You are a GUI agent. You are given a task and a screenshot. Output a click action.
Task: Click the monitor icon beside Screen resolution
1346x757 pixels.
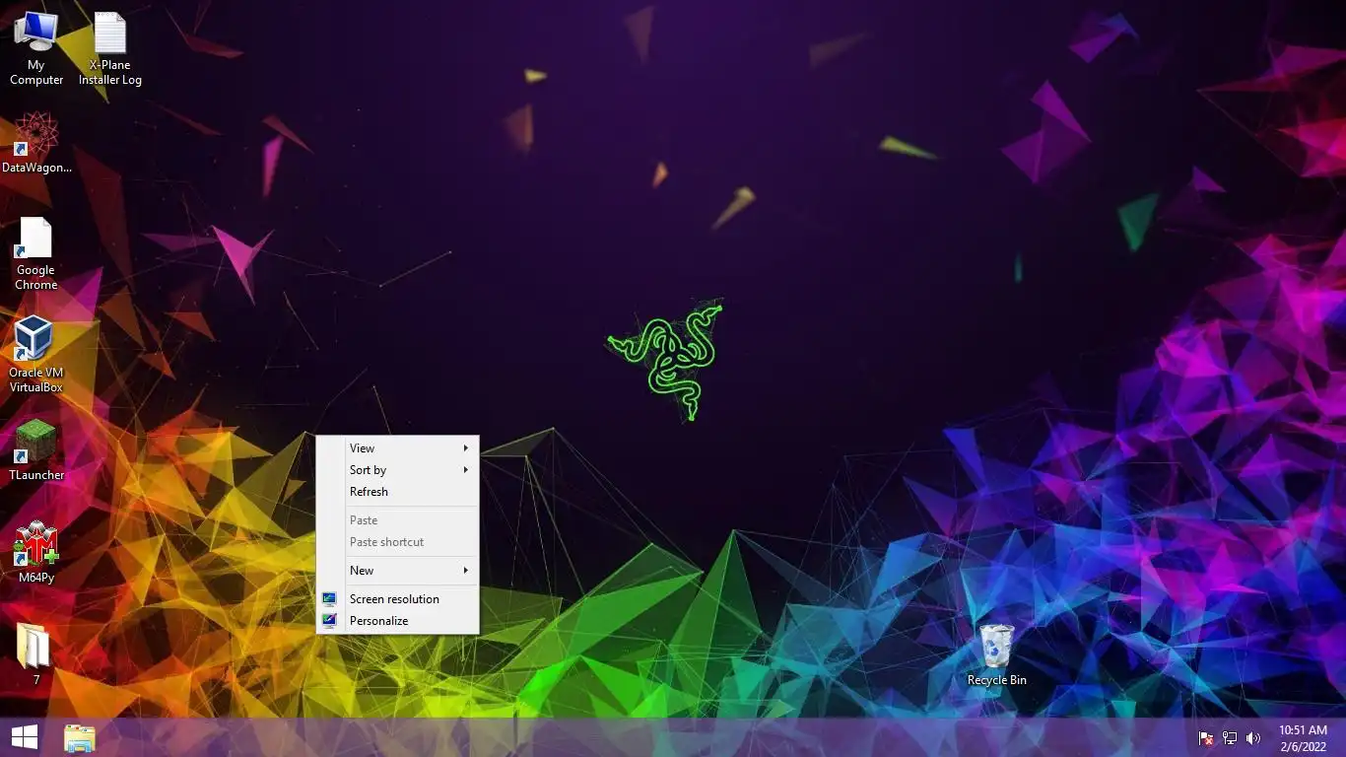pyautogui.click(x=329, y=599)
